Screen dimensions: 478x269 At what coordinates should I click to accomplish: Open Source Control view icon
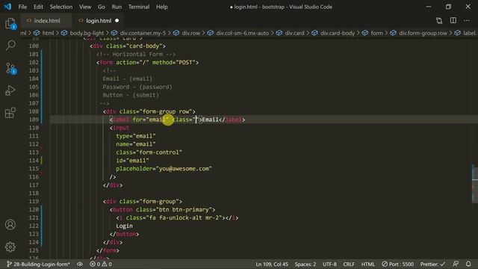(x=10, y=68)
